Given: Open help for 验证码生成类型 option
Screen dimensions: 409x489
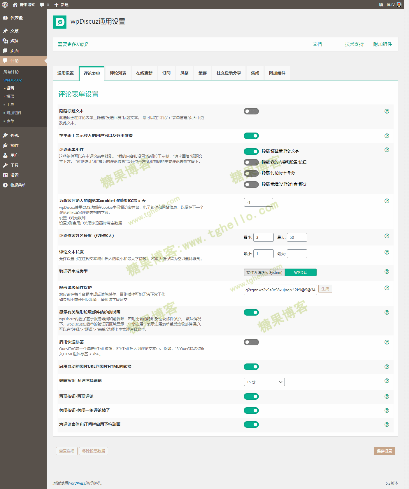Looking at the screenshot, I should coord(387,272).
